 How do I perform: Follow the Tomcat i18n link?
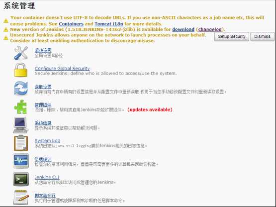click(109, 24)
